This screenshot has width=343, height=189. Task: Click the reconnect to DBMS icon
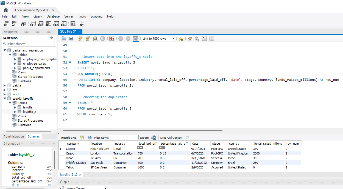pos(82,24)
